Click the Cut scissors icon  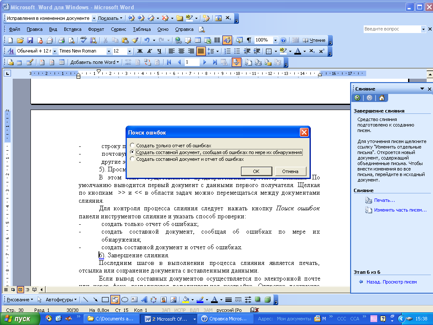(105, 40)
